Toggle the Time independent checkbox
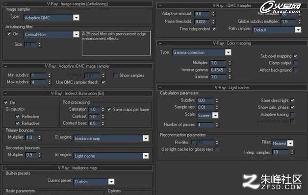 coord(214,28)
